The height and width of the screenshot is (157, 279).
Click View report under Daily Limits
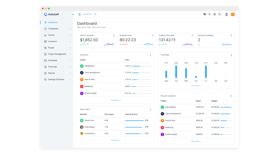coord(115,140)
